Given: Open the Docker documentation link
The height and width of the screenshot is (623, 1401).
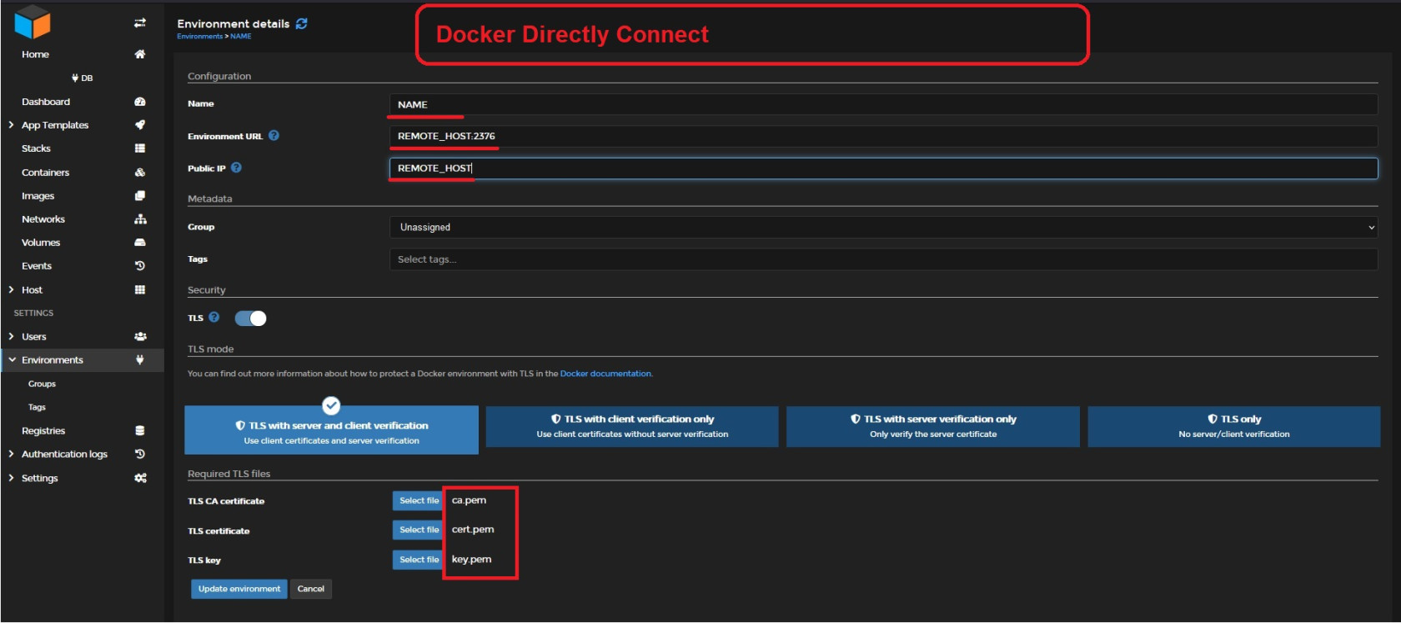Looking at the screenshot, I should tap(605, 374).
